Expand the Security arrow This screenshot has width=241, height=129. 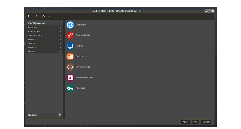(60, 47)
